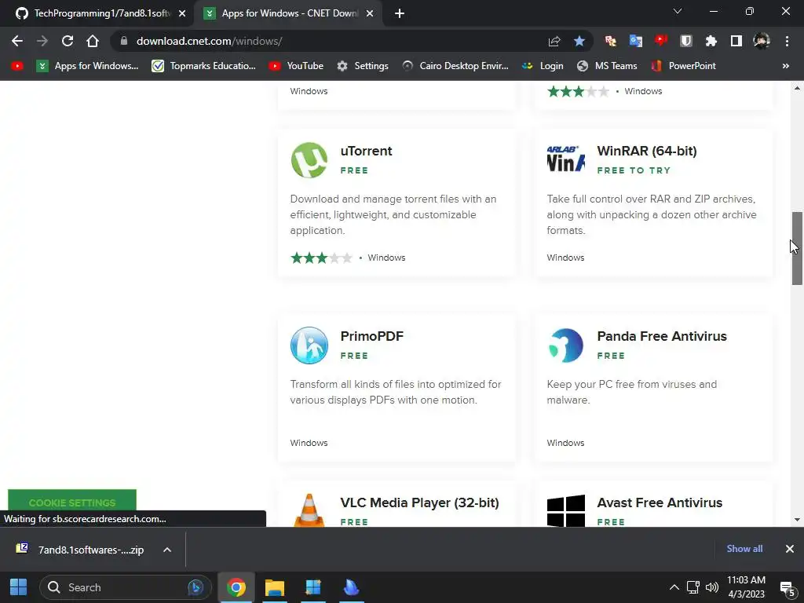Open Chrome from the taskbar
This screenshot has height=603, width=804.
[x=236, y=587]
